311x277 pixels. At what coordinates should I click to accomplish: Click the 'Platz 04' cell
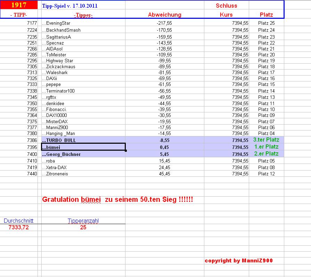(x=267, y=133)
